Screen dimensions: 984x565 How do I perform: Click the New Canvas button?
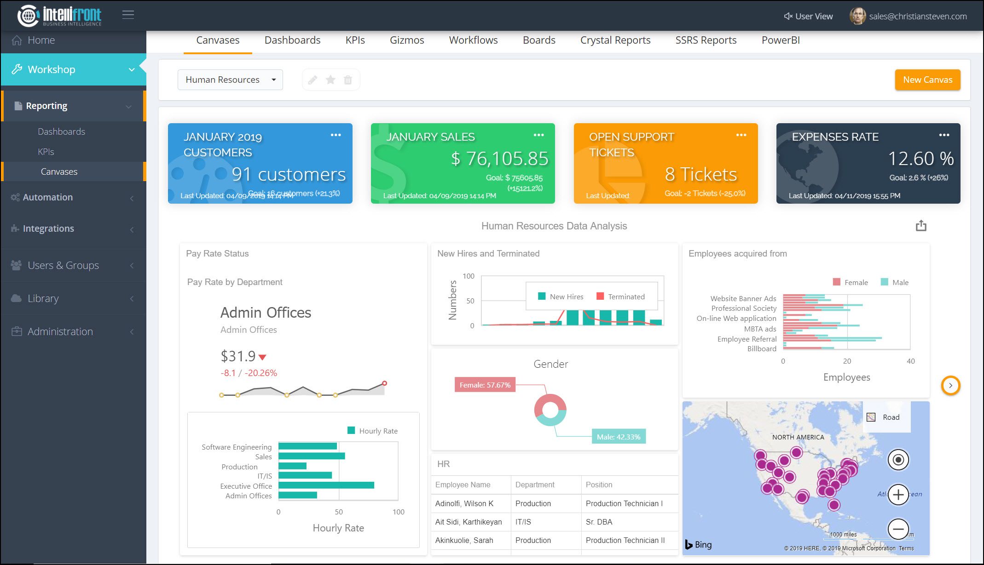[927, 80]
